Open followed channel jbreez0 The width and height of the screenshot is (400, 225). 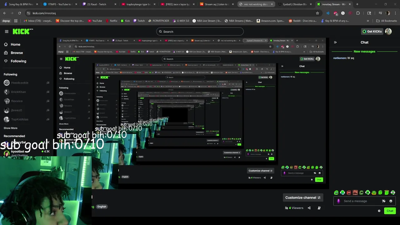click(x=27, y=110)
